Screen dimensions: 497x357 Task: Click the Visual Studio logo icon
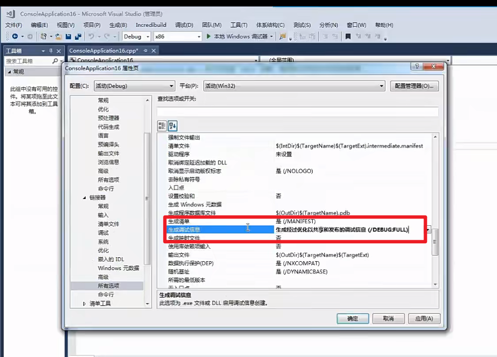coord(11,13)
